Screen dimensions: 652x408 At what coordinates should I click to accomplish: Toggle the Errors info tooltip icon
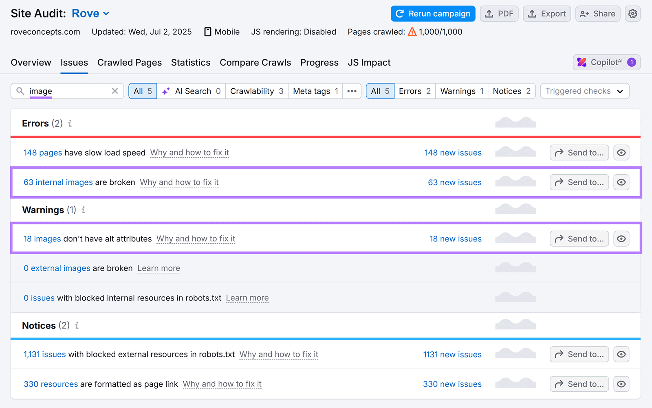coord(70,123)
